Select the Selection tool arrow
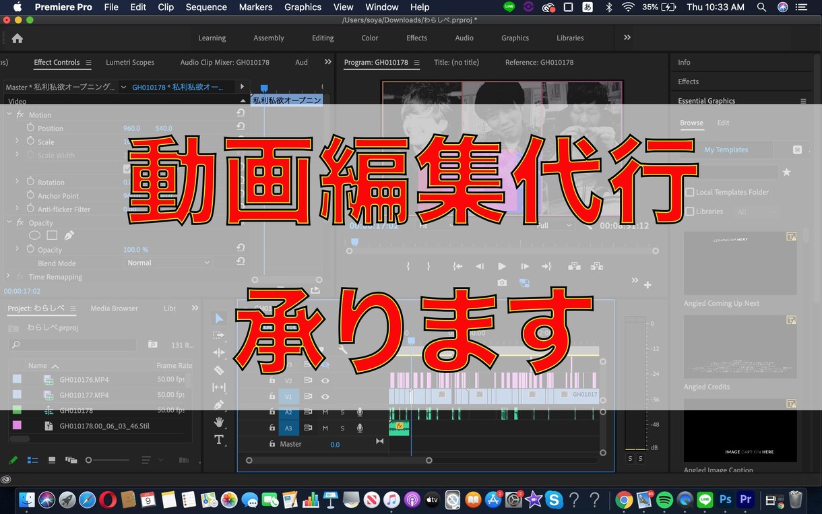This screenshot has height=514, width=822. (219, 318)
